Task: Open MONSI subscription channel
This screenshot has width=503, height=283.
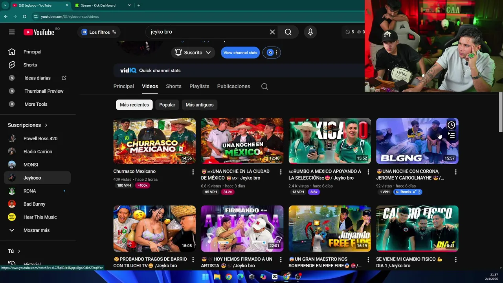Action: pos(37,165)
